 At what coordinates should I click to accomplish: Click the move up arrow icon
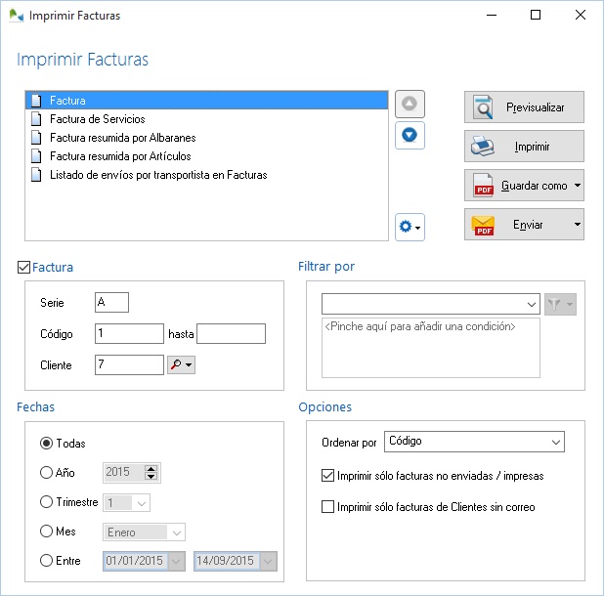pyautogui.click(x=410, y=104)
